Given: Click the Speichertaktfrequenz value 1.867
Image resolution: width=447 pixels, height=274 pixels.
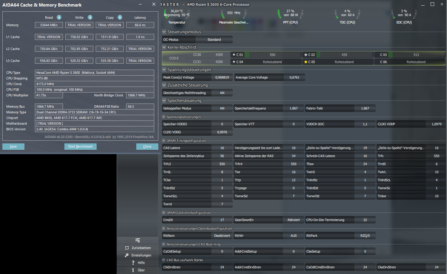Looking at the screenshot, I should coord(293,108).
